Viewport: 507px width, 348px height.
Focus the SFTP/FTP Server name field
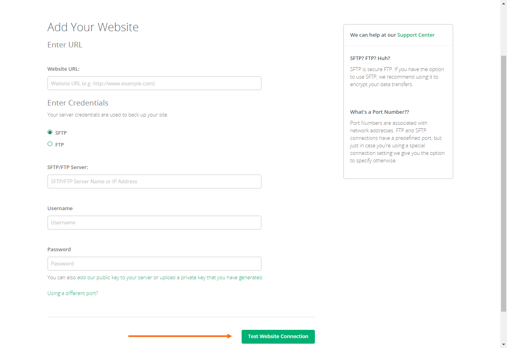click(x=154, y=182)
